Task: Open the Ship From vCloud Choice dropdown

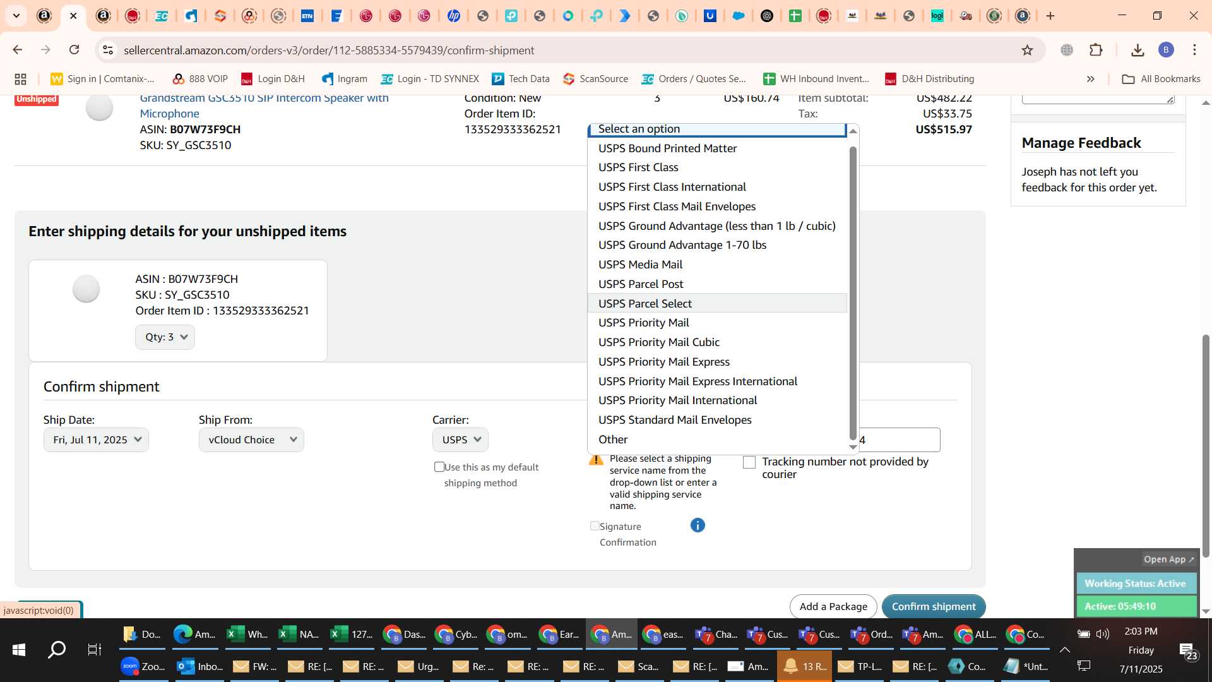Action: click(251, 440)
